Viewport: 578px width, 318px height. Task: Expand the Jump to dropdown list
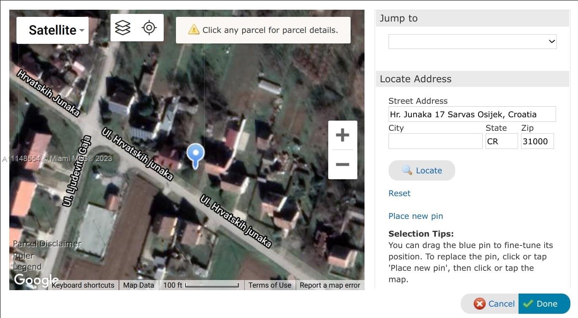click(x=473, y=41)
